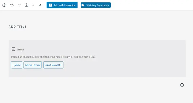Click Edit with Elementor button
Viewport: 193px width, 103px height.
62,5
